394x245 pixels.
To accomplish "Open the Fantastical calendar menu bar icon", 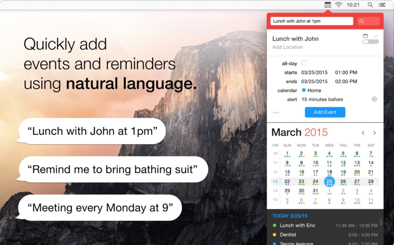I will (x=328, y=5).
